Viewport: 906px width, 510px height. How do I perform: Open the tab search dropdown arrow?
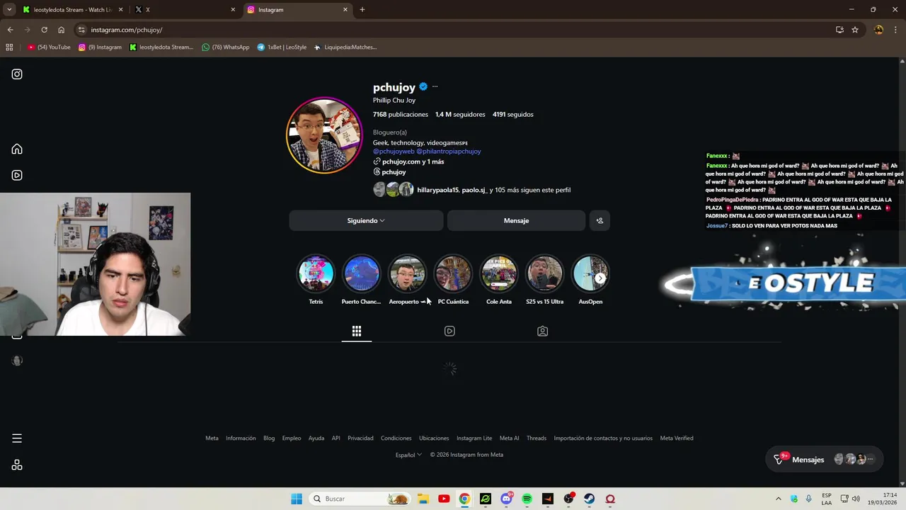(9, 9)
